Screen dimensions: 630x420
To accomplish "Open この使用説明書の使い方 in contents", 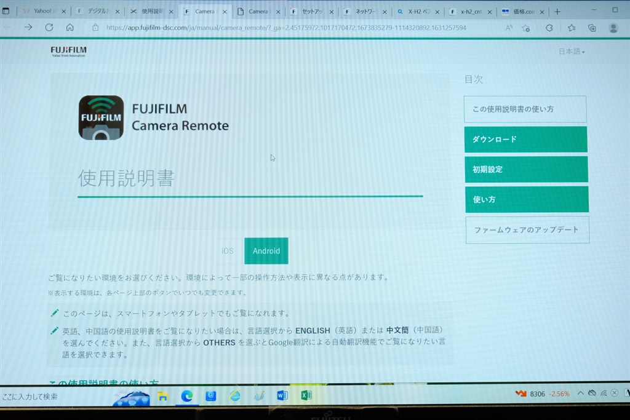I will 525,109.
